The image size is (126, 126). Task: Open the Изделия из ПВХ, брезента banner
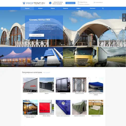pos(16,57)
